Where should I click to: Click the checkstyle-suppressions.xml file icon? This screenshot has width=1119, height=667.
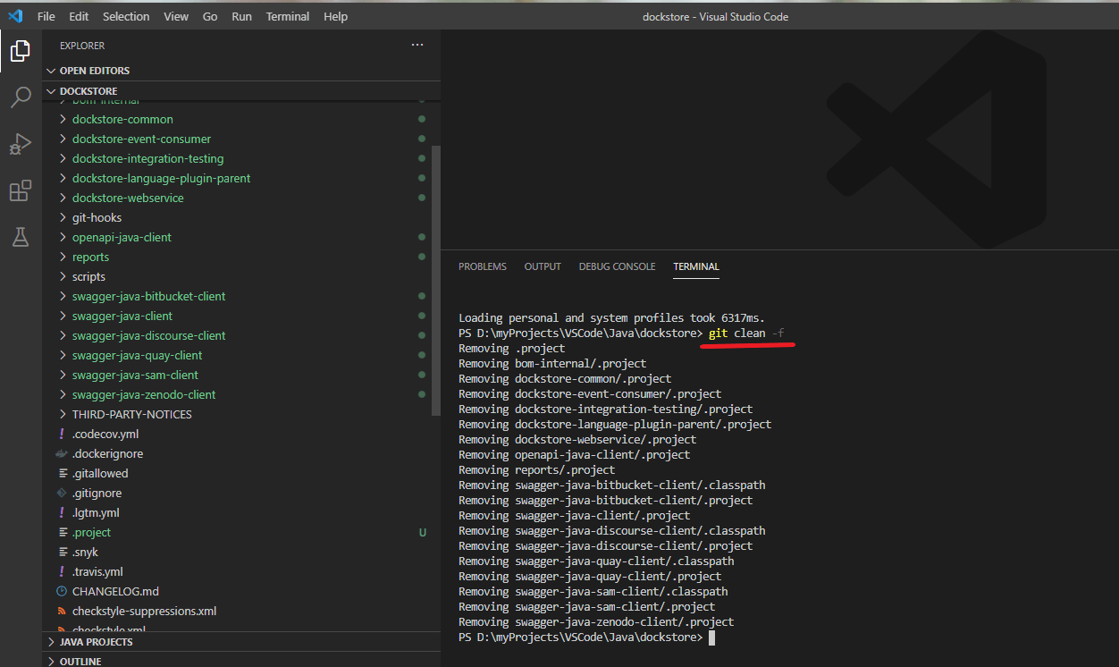pos(62,611)
